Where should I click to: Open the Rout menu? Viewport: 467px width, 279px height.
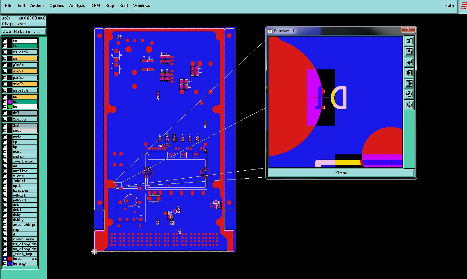coord(124,5)
